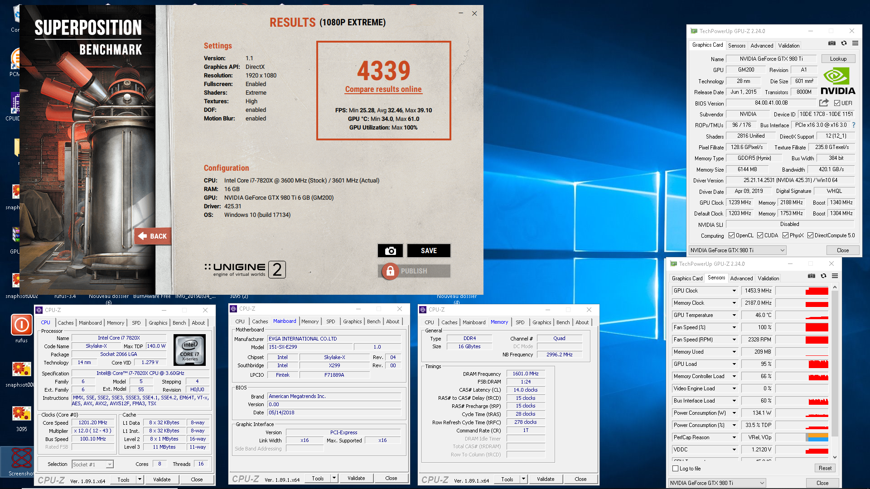Screen dimensions: 870x489
Task: Click the NVIDIA logo in GPU-Z
Action: (837, 81)
